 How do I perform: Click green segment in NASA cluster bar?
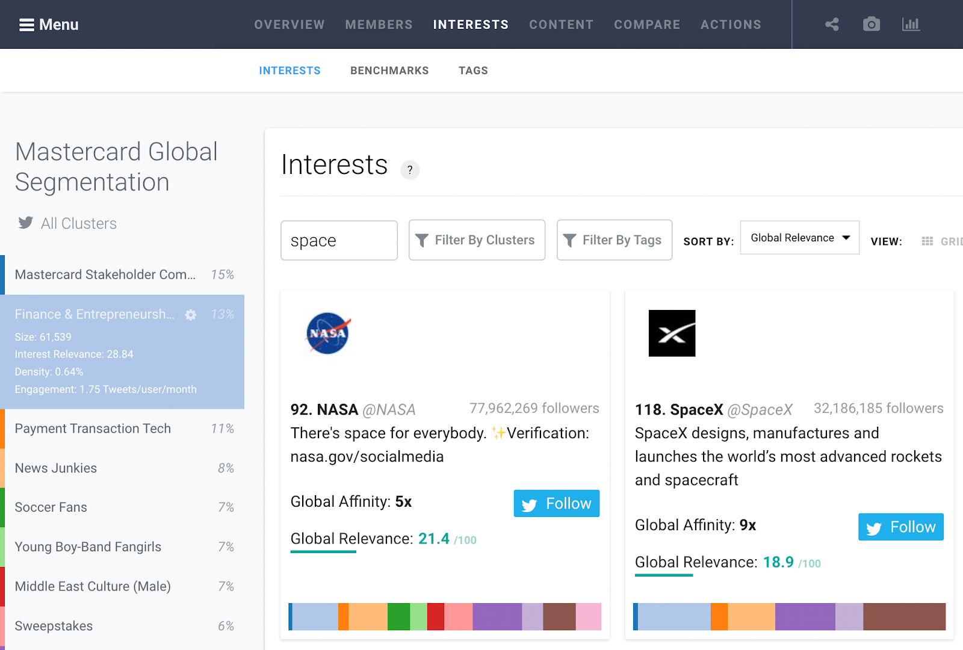click(398, 617)
